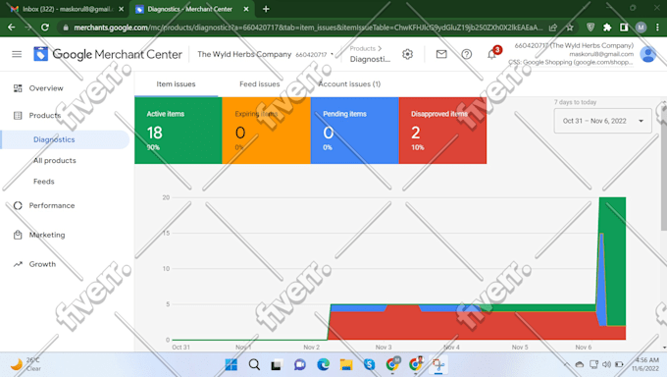Open the account profile avatar
Image resolution: width=667 pixels, height=377 pixels.
[x=648, y=54]
